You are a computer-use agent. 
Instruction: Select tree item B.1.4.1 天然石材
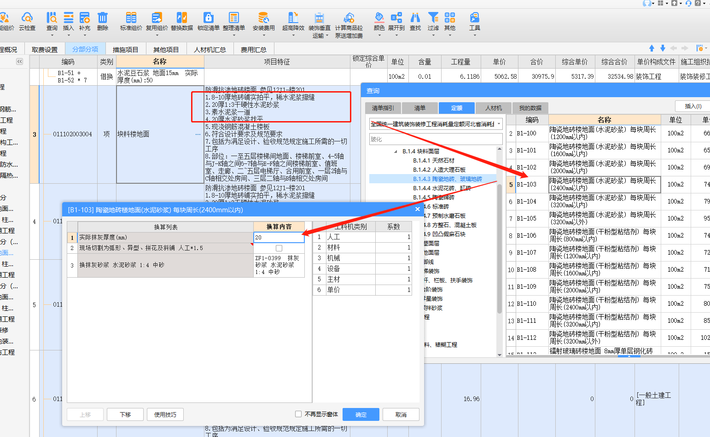tap(433, 161)
